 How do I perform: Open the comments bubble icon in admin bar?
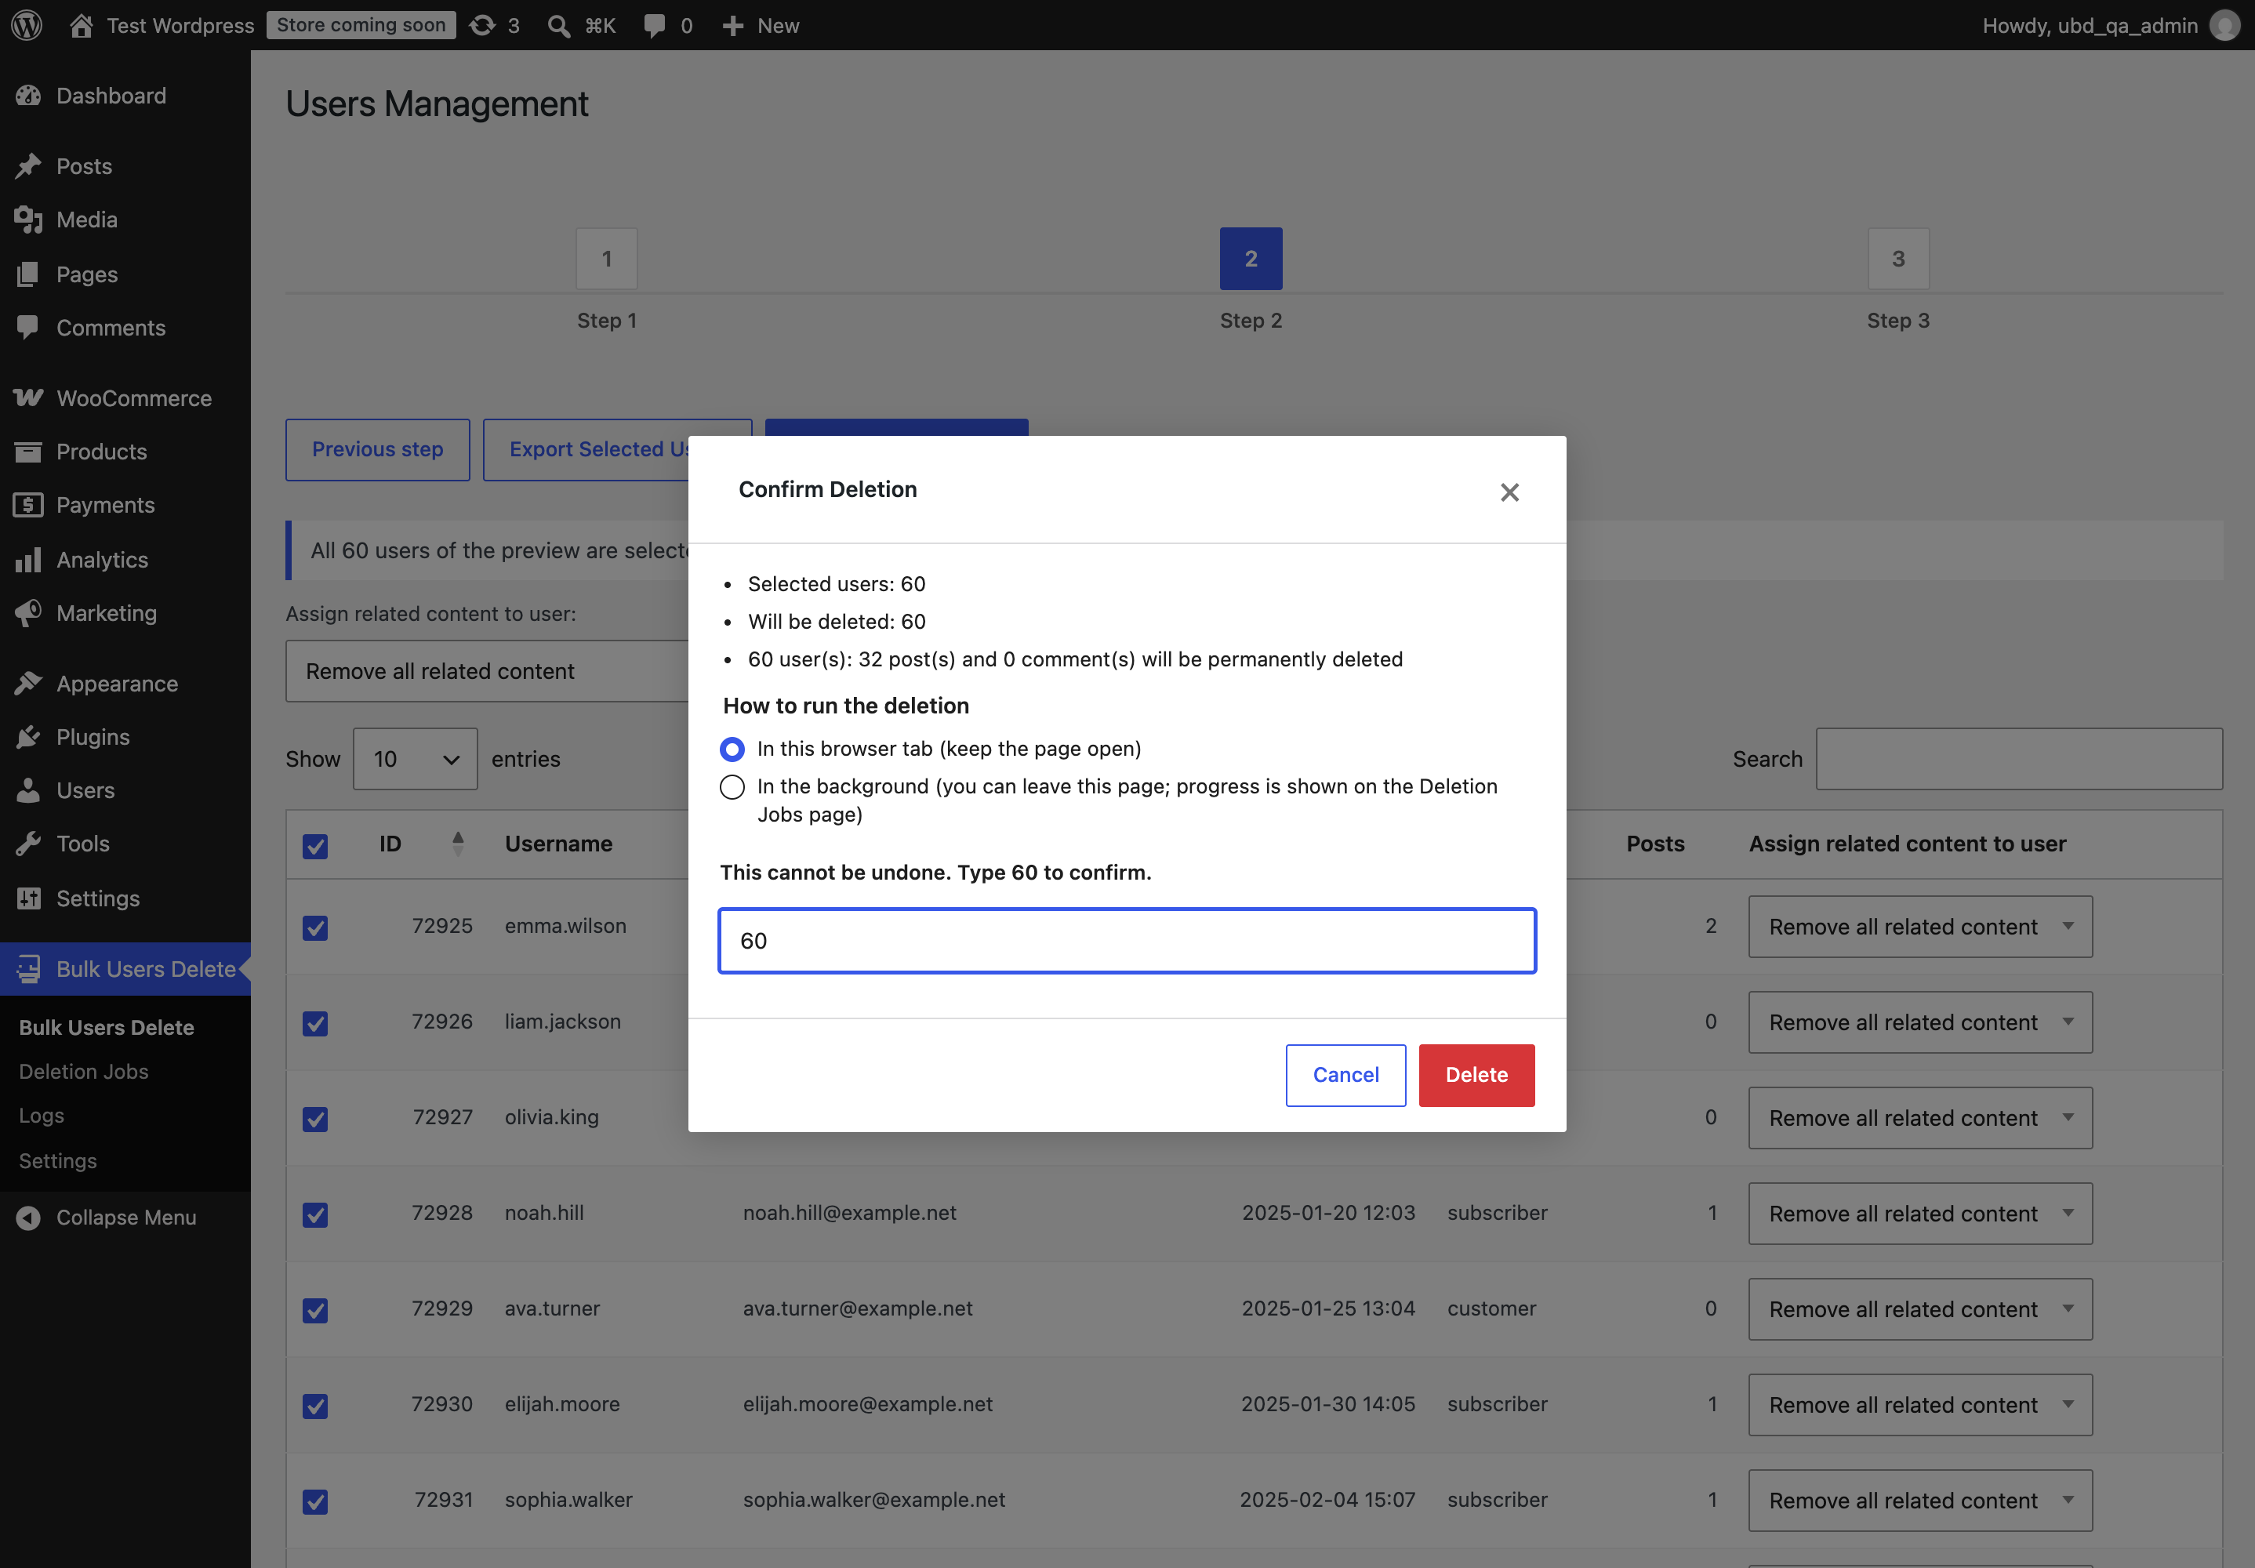654,26
